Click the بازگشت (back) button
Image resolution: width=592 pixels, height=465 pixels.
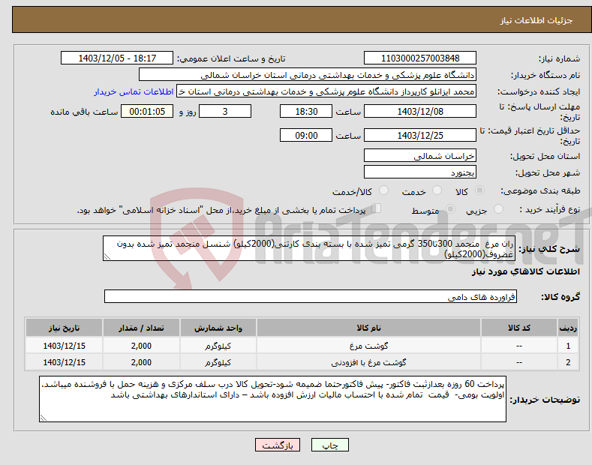[x=278, y=445]
